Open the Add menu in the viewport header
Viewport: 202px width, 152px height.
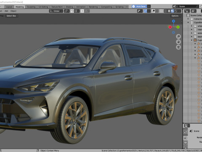[6, 11]
